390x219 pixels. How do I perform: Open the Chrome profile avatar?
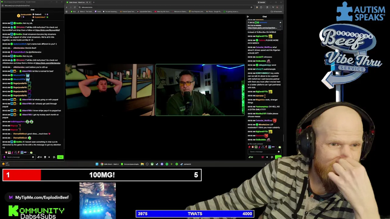[277, 7]
